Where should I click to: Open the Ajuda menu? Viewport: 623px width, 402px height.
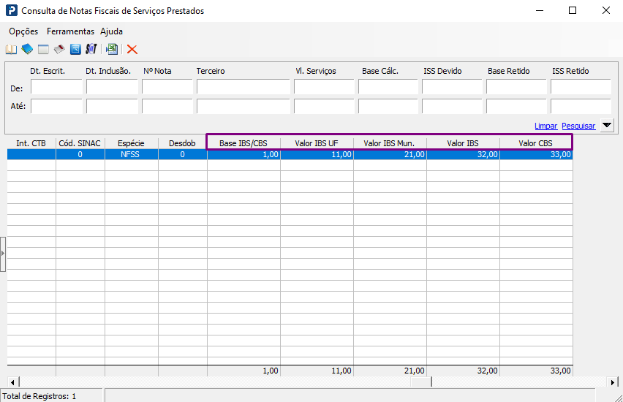[x=111, y=31]
